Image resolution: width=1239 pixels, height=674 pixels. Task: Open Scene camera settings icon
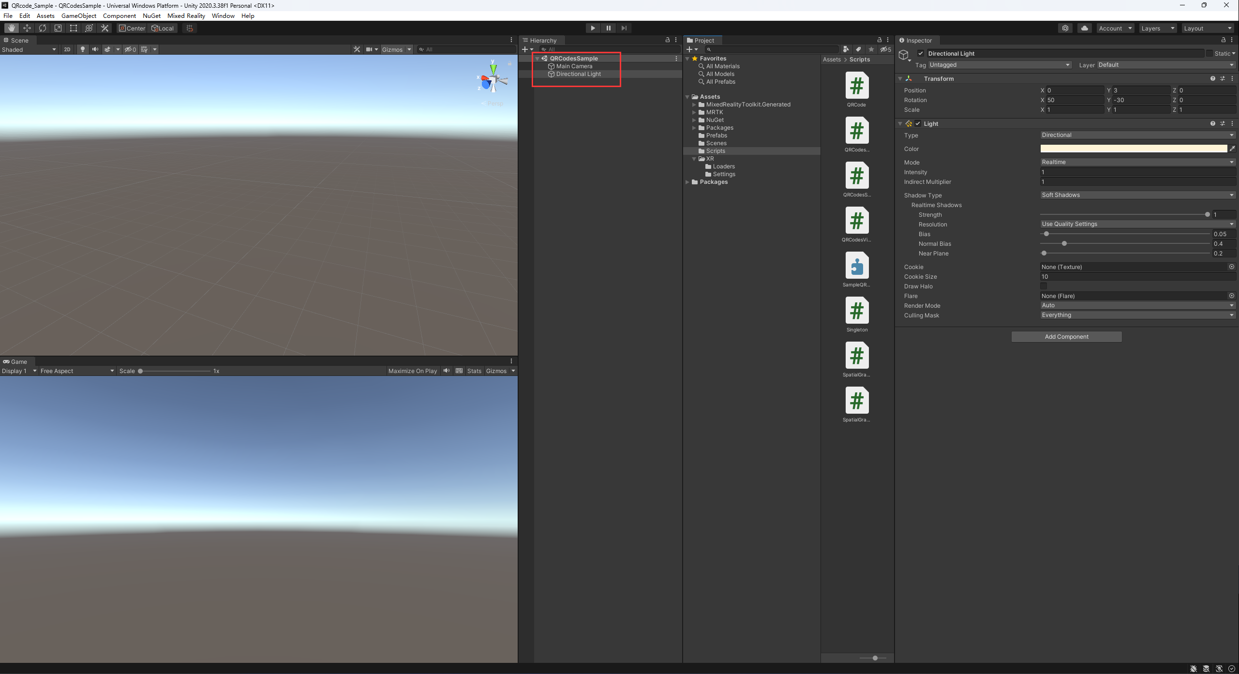(x=369, y=49)
